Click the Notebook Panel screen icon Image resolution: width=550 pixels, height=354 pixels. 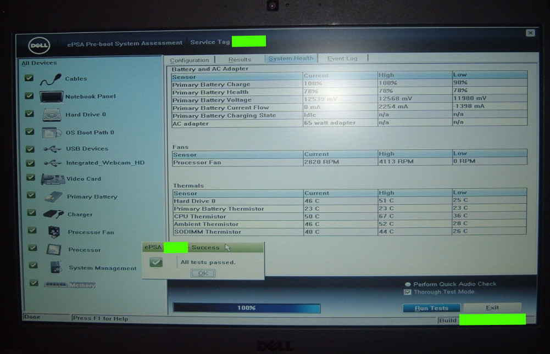coord(51,97)
